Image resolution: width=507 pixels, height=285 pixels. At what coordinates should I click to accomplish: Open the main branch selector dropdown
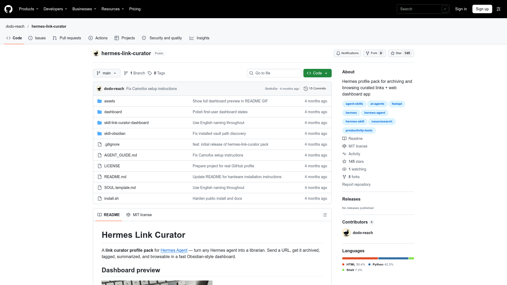click(x=107, y=73)
